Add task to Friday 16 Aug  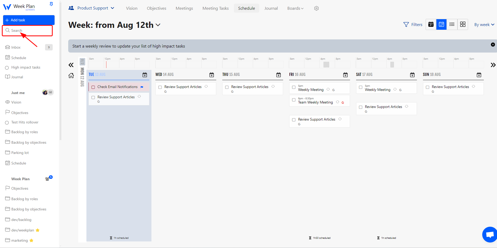(345, 75)
